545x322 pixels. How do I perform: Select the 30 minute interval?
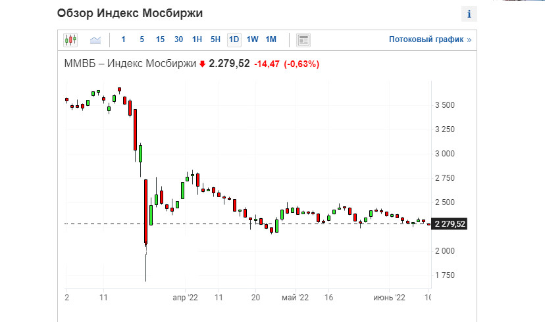[x=178, y=39]
